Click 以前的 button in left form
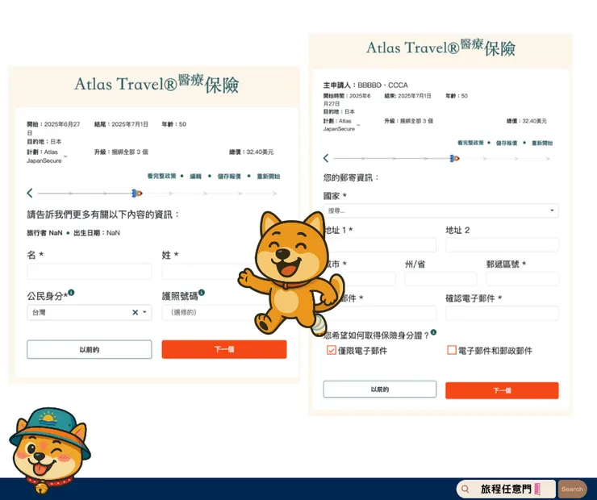 [89, 349]
